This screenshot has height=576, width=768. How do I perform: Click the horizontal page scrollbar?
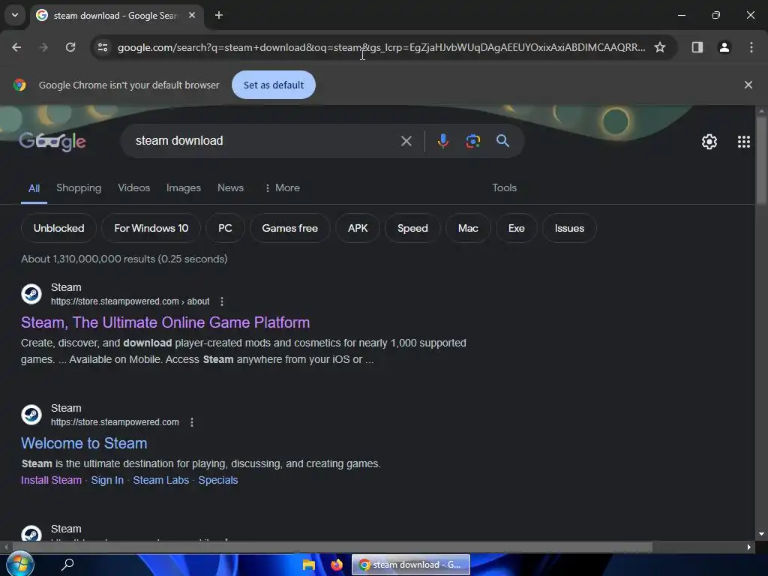pyautogui.click(x=332, y=547)
